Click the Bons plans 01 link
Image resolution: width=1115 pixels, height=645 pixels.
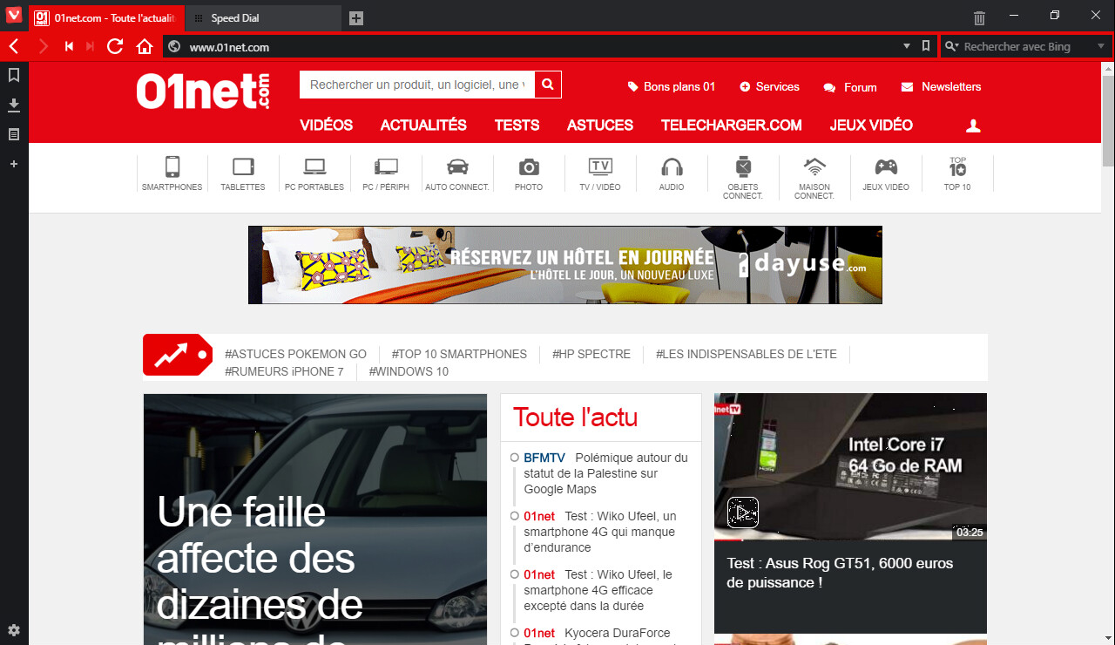[x=672, y=87]
